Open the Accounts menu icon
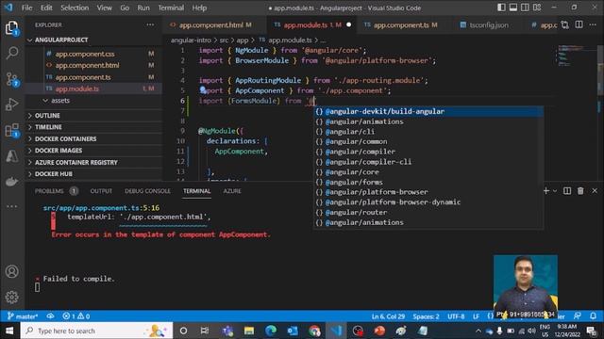Viewport: 604px width, 339px height. click(12, 271)
